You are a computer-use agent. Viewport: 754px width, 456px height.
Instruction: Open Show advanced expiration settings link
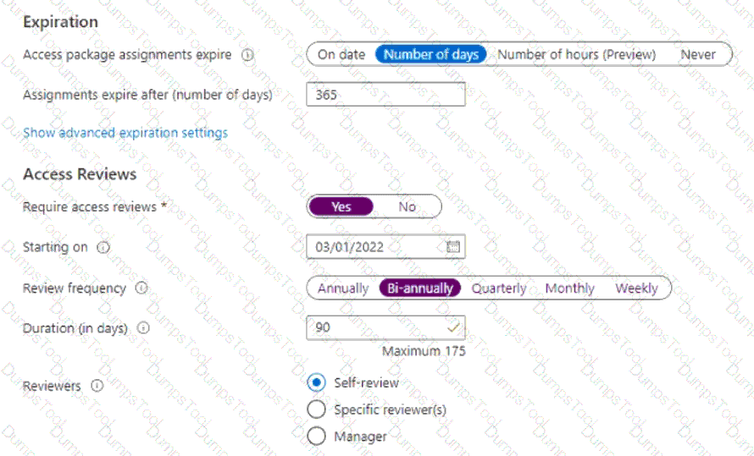125,133
